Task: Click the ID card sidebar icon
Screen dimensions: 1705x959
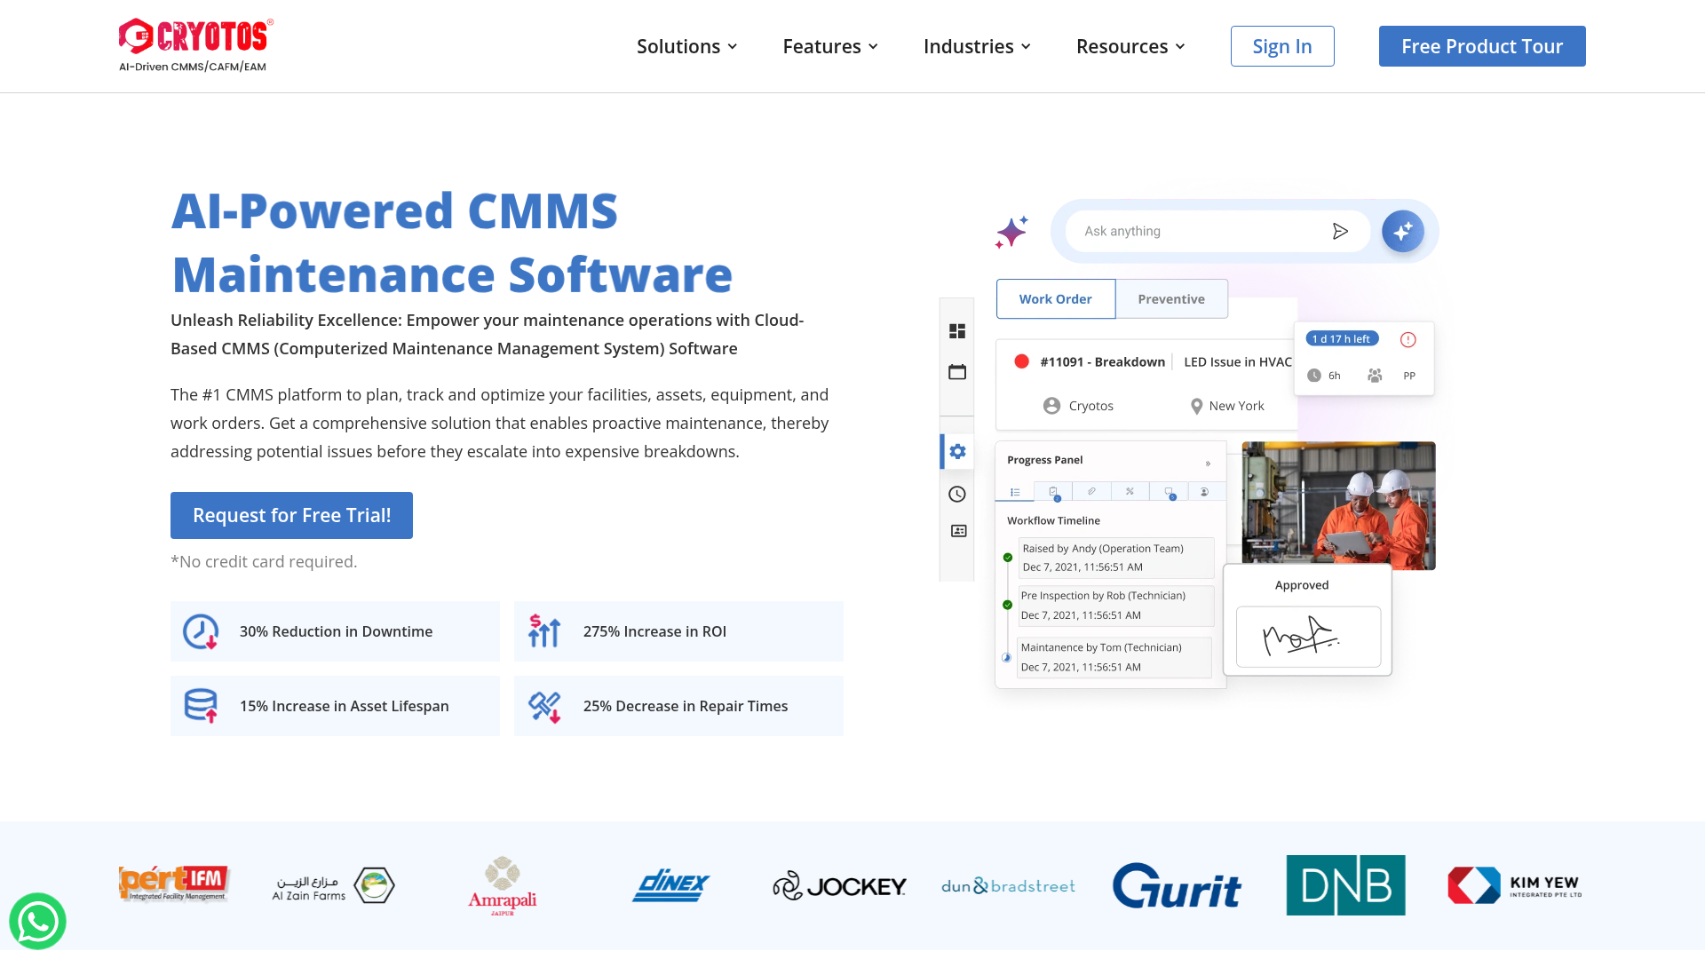Action: 958,531
